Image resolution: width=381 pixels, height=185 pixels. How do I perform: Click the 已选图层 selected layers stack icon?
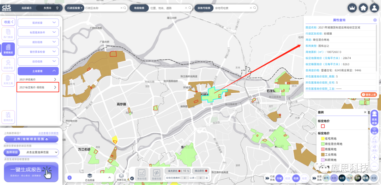[x=90, y=177]
